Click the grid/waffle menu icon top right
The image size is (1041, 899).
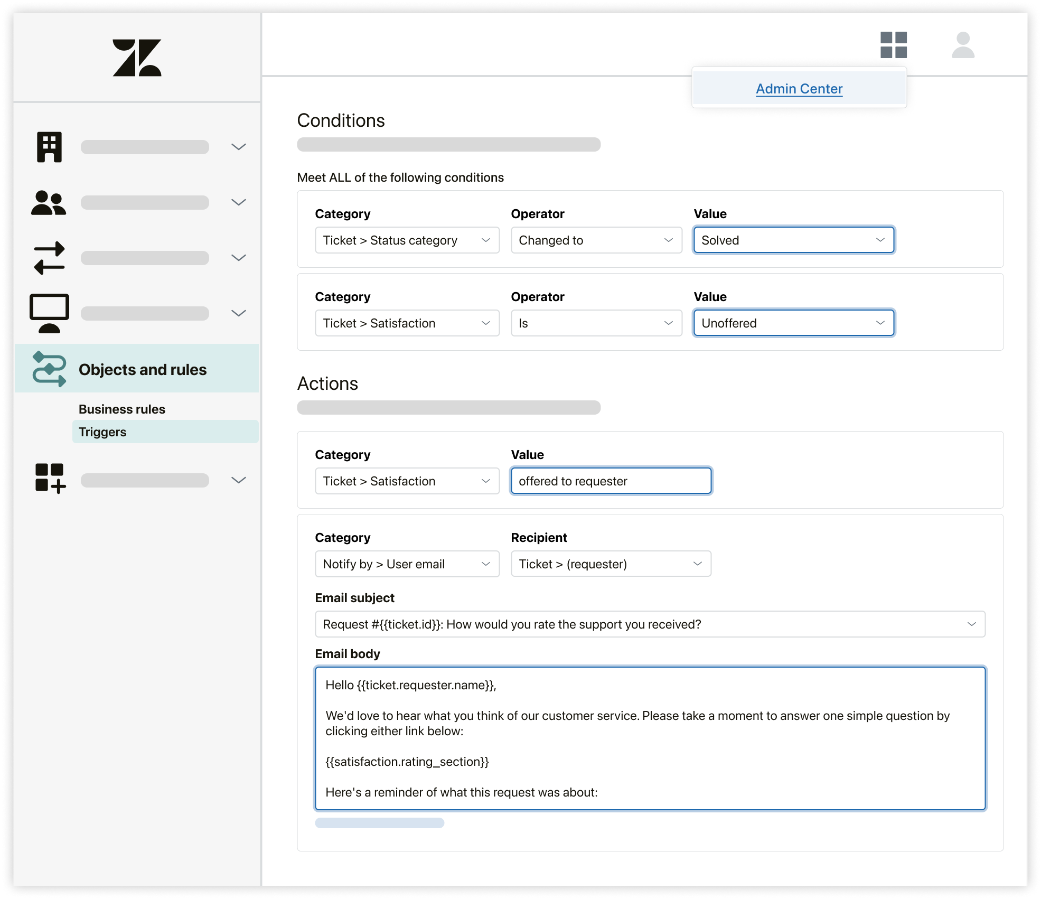pos(892,45)
